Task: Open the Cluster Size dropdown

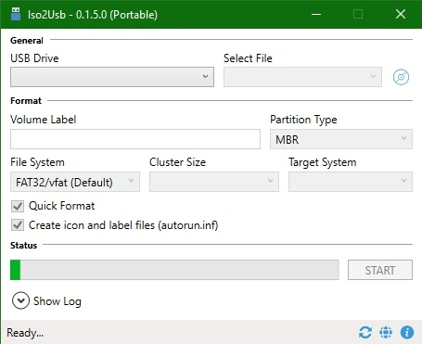Action: 214,182
